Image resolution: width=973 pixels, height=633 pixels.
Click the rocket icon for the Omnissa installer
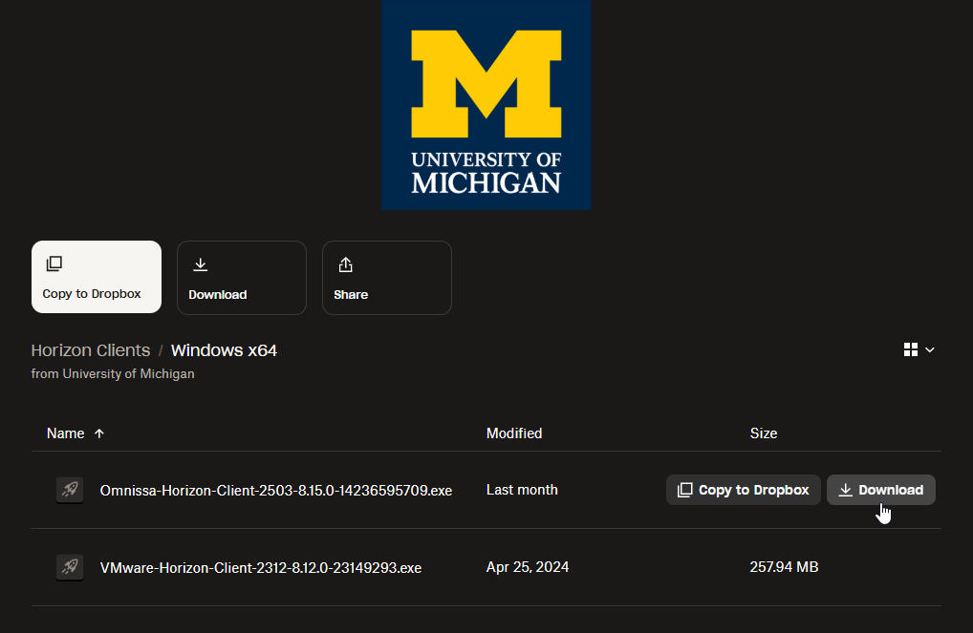(x=70, y=490)
